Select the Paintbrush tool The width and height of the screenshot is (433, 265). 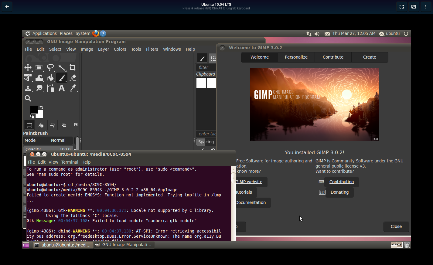[62, 78]
